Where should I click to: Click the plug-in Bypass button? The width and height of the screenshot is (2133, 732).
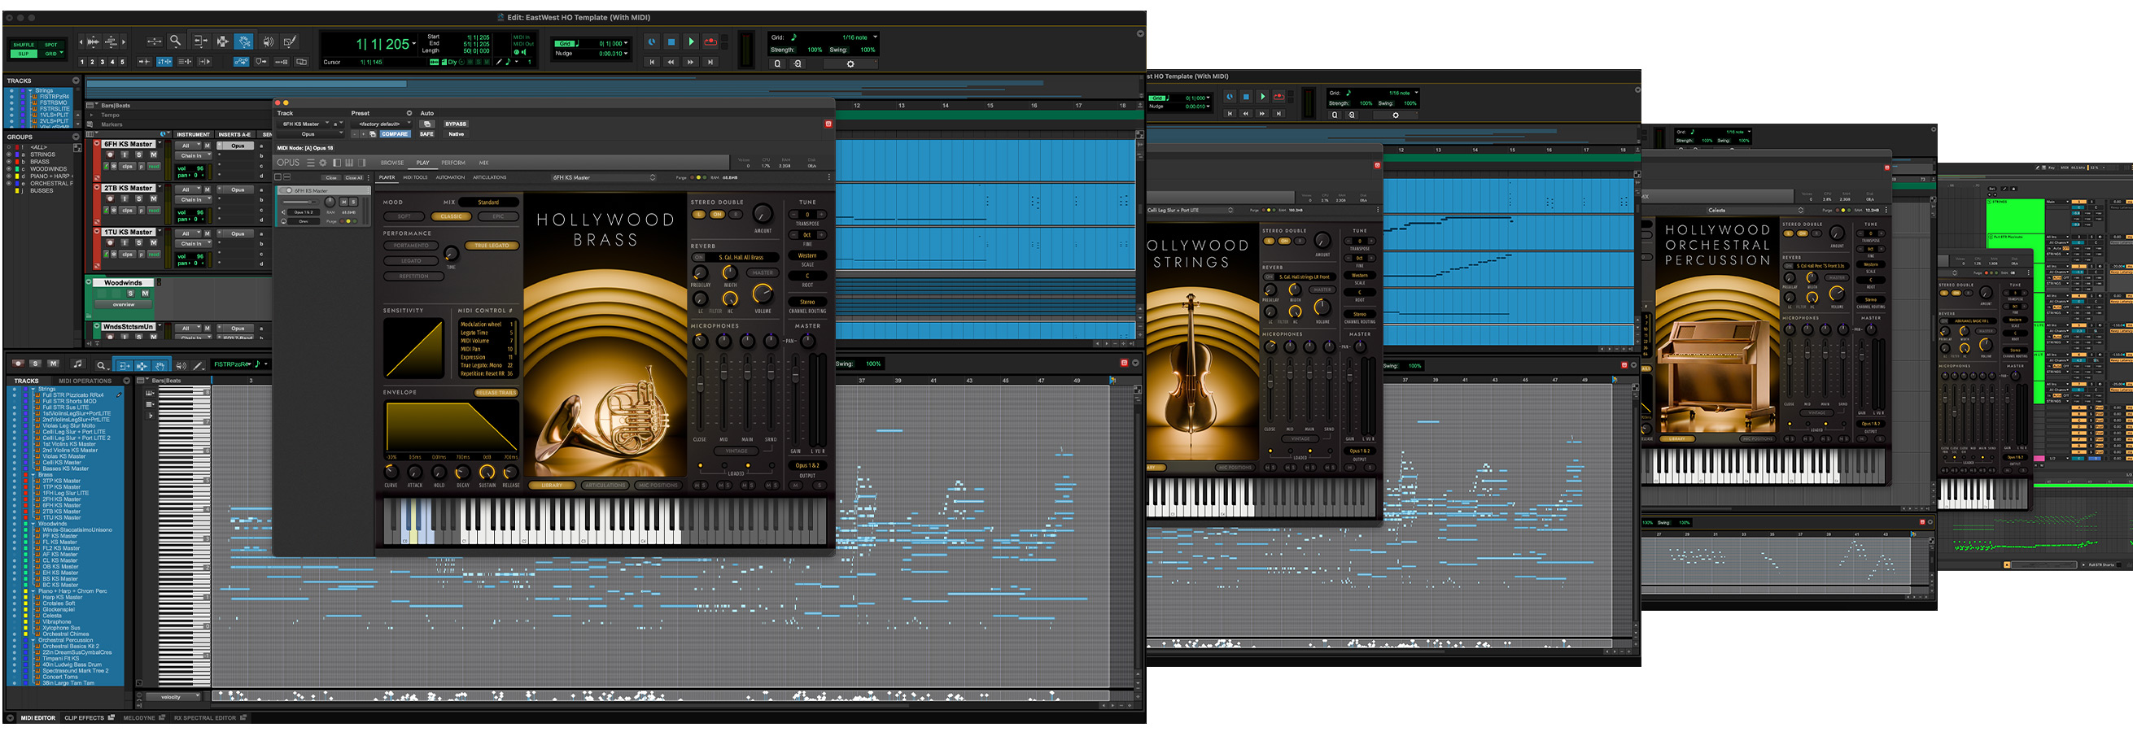pos(456,124)
